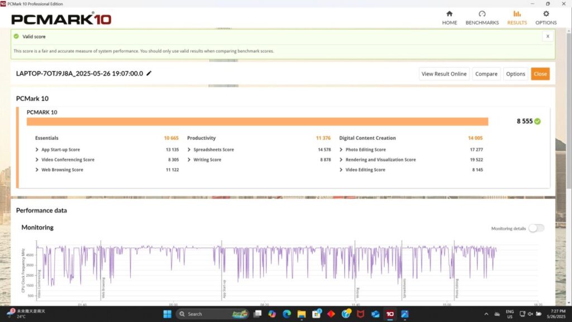Click View Result Online button
Image resolution: width=572 pixels, height=322 pixels.
pyautogui.click(x=444, y=74)
